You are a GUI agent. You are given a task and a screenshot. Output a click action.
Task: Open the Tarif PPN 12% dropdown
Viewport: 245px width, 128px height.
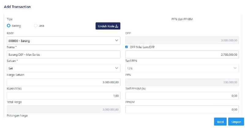click(182, 68)
